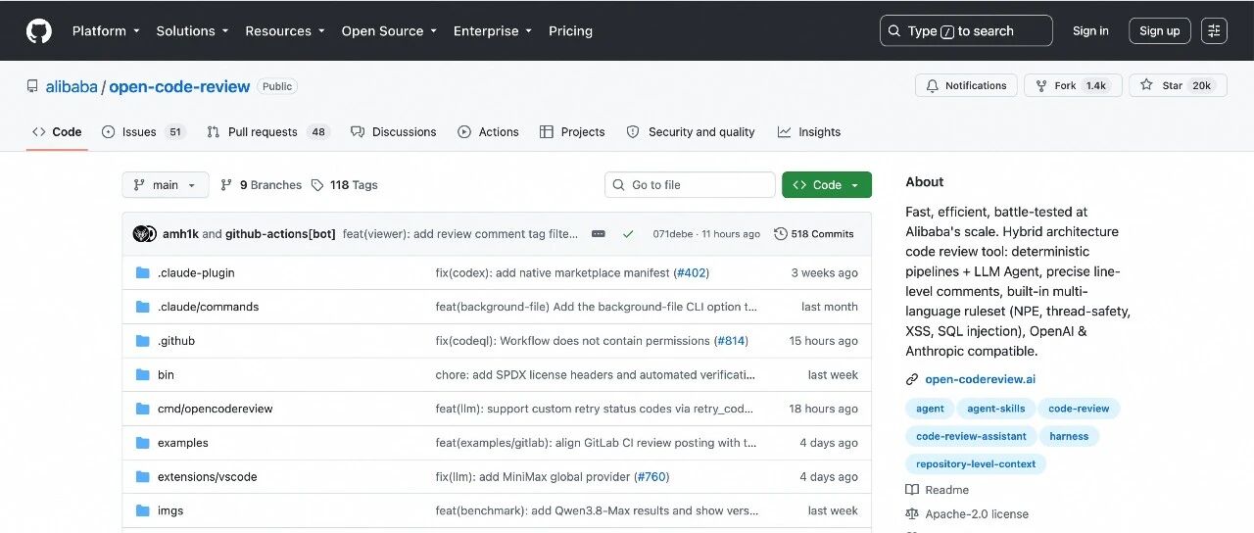Switch to the Actions tab
The height and width of the screenshot is (533, 1254).
(x=488, y=131)
